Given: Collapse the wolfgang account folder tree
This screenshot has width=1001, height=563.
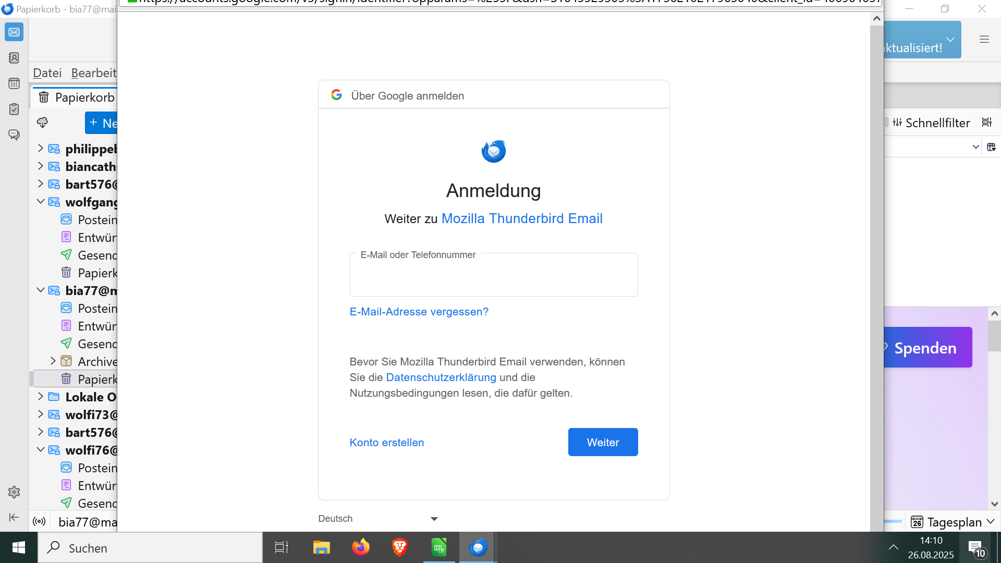Looking at the screenshot, I should click(41, 202).
